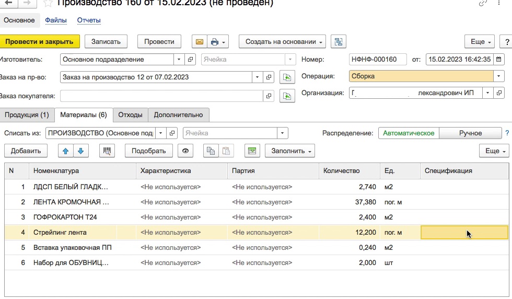Click the Подобрать button
Viewport: 512px width, 299px height.
tap(148, 151)
